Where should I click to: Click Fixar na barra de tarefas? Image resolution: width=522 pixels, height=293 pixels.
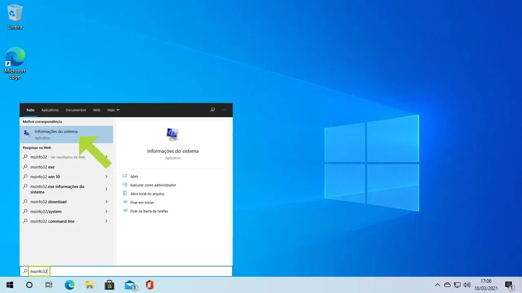(149, 211)
